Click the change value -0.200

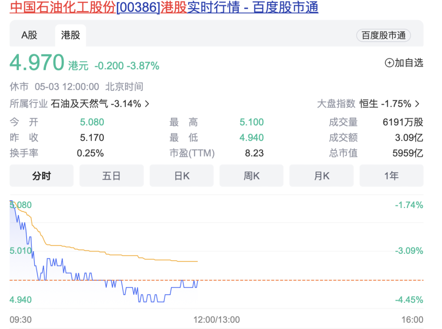pos(109,66)
